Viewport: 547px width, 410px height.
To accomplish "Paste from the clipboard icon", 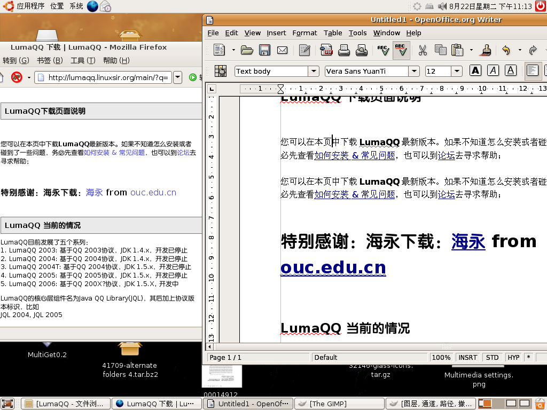I will tap(457, 50).
